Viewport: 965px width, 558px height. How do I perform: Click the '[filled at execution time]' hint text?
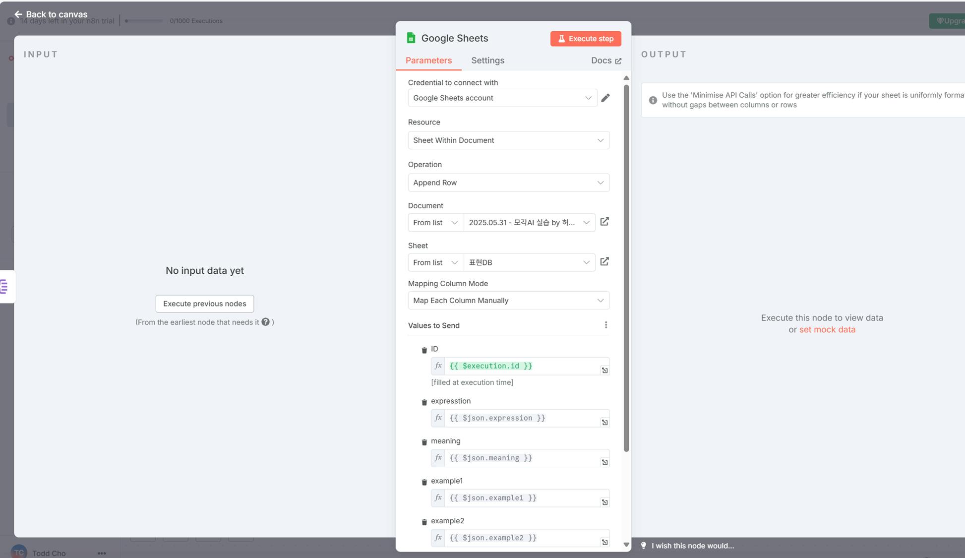coord(472,382)
